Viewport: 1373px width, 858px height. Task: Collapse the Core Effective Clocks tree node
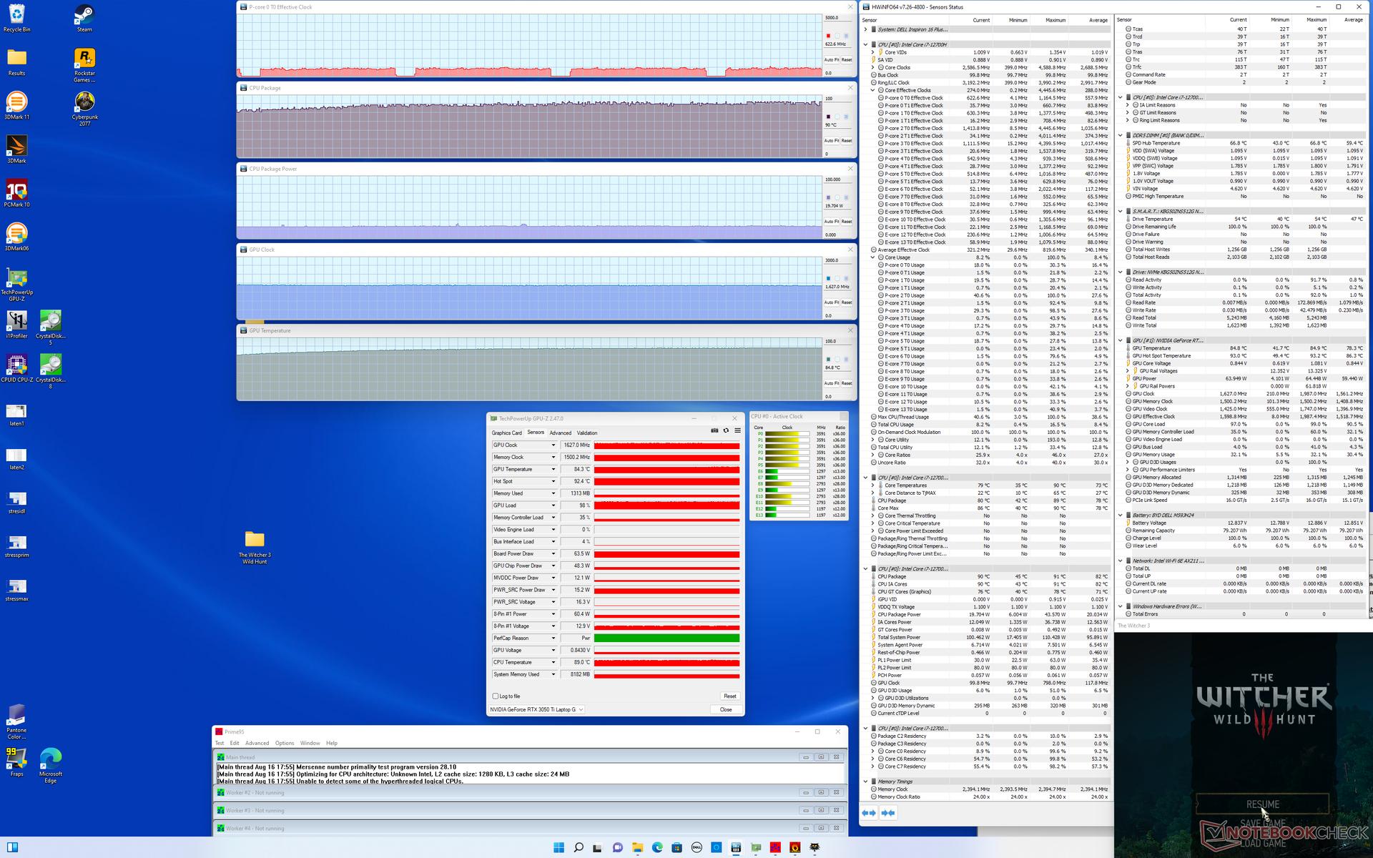pyautogui.click(x=872, y=90)
